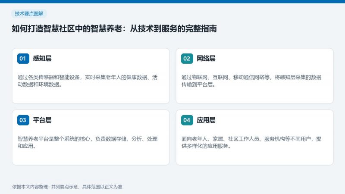
Task: Click the footer note 依据本文内容整理
Action: pos(67,187)
